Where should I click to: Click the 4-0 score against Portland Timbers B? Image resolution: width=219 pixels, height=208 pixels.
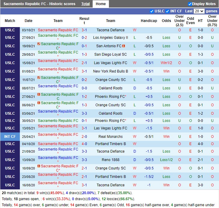(84, 144)
